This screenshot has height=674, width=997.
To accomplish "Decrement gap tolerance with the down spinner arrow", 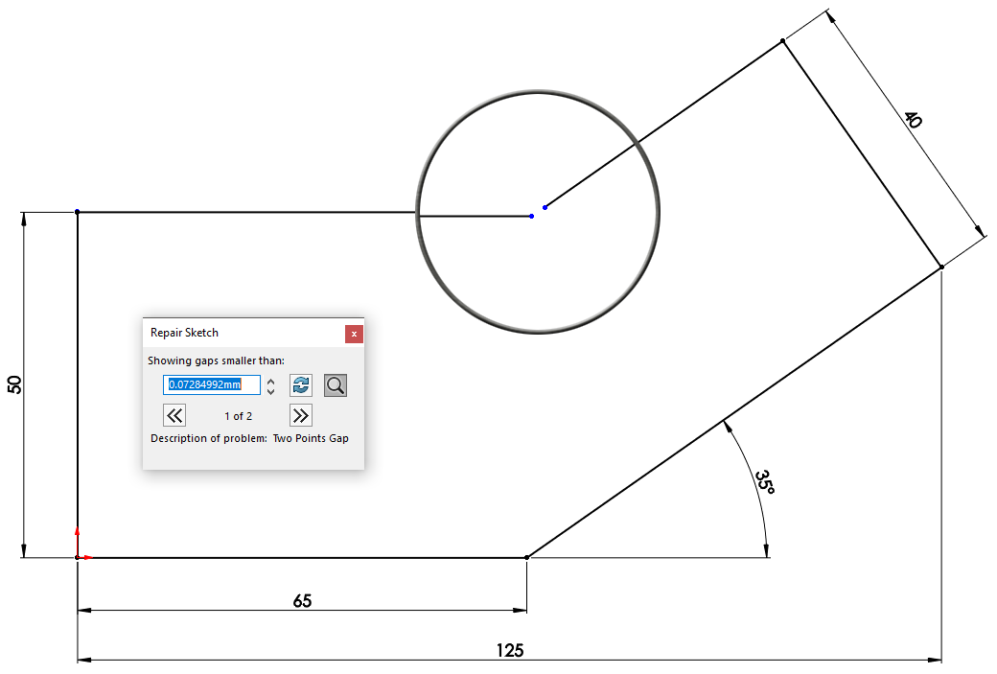I will point(271,389).
